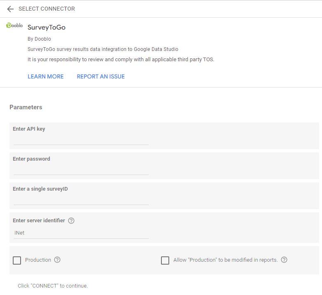This screenshot has height=295, width=322.
Task: Click the "Enter password" label
Action: (x=31, y=159)
